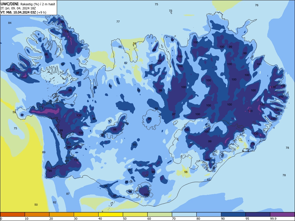Click the medium blue 80–90 legend swatch
The height and width of the screenshot is (221, 295).
tap(209, 215)
